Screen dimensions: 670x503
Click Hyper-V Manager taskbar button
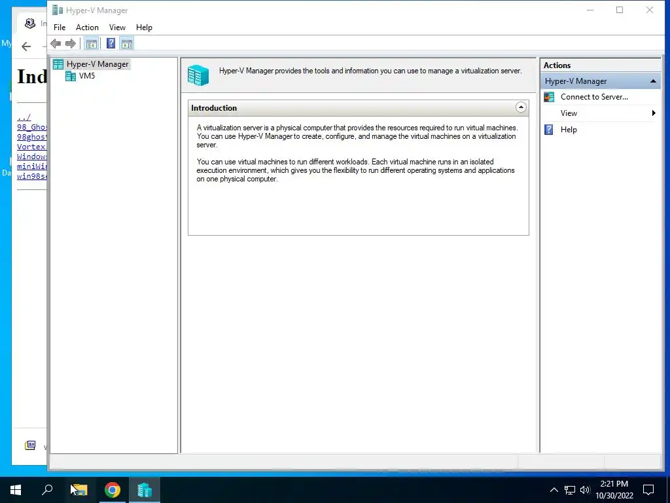tap(145, 490)
